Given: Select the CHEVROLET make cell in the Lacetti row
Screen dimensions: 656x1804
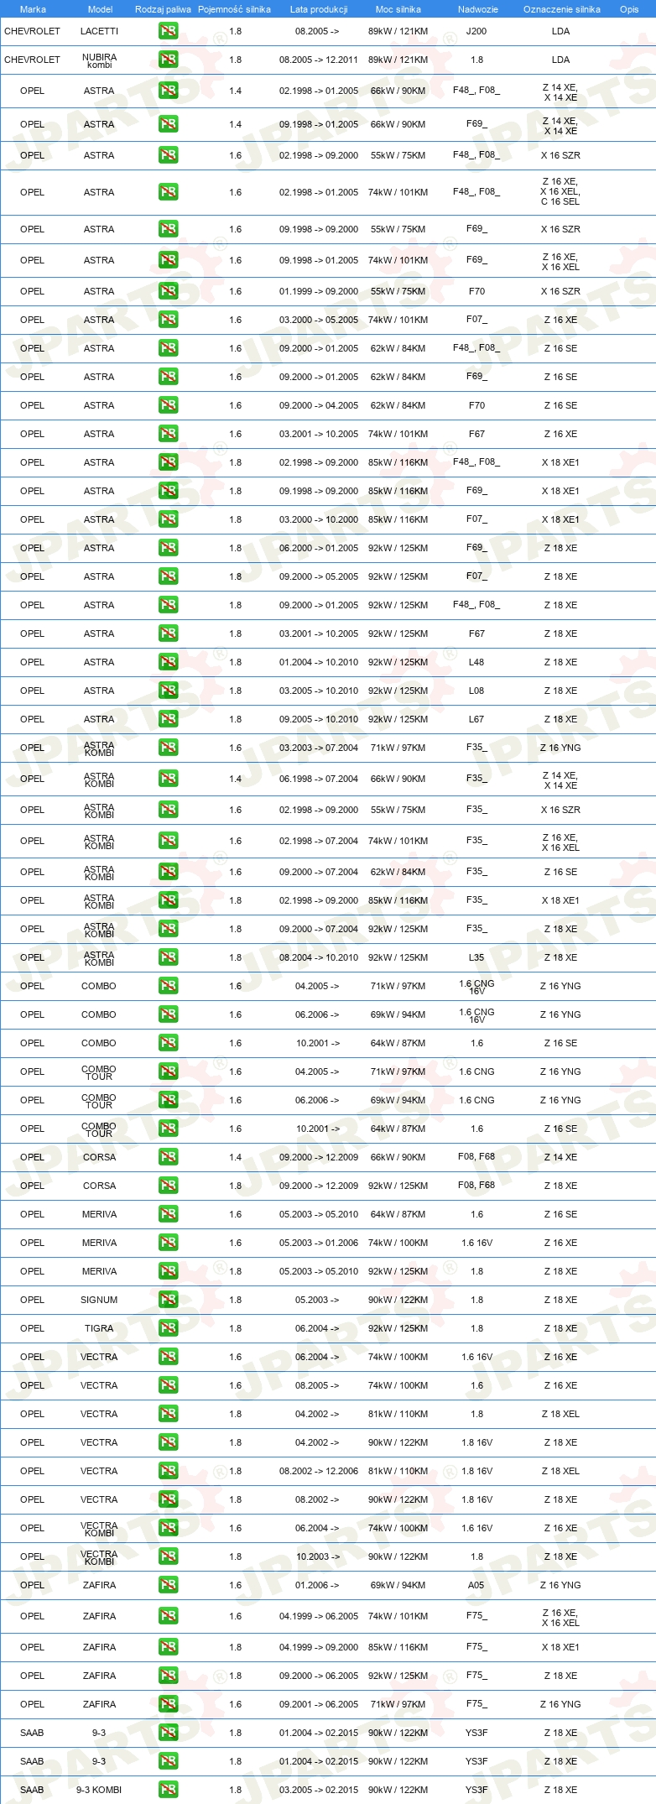Looking at the screenshot, I should click(32, 31).
